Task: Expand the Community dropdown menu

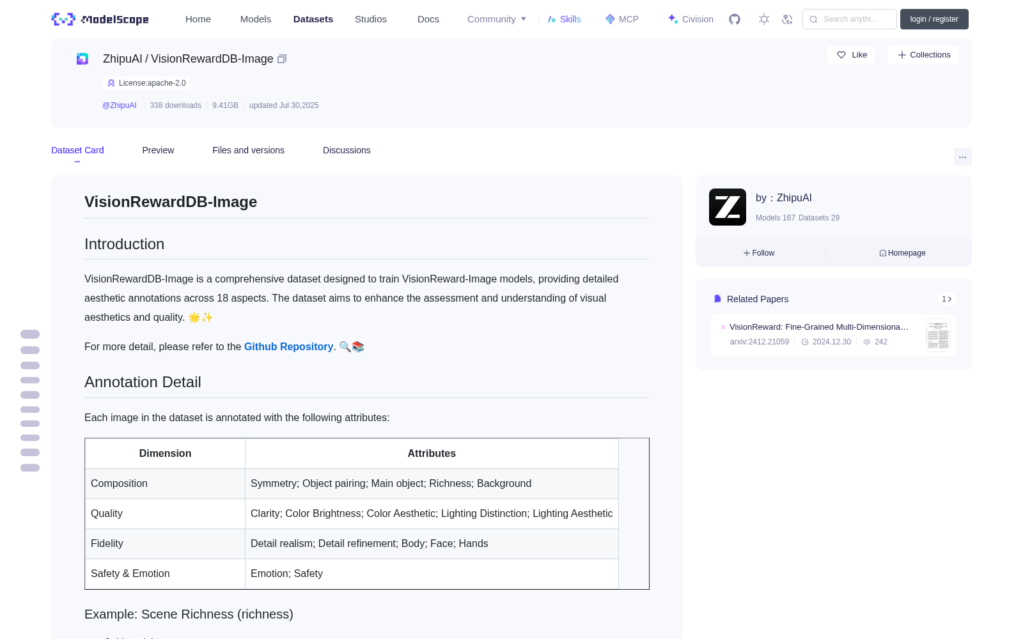Action: click(x=497, y=19)
